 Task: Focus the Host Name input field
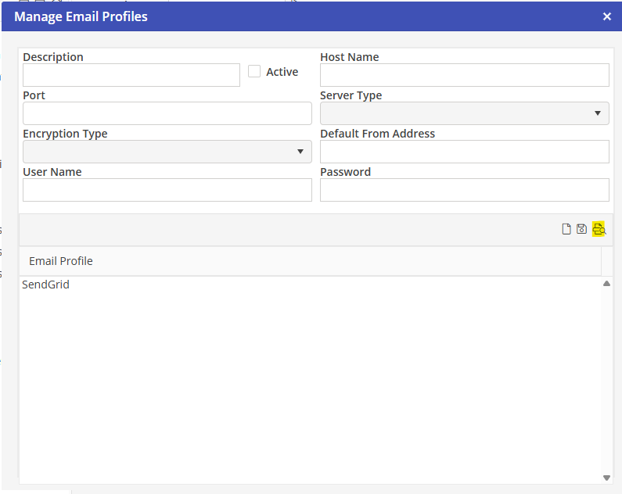pyautogui.click(x=464, y=75)
